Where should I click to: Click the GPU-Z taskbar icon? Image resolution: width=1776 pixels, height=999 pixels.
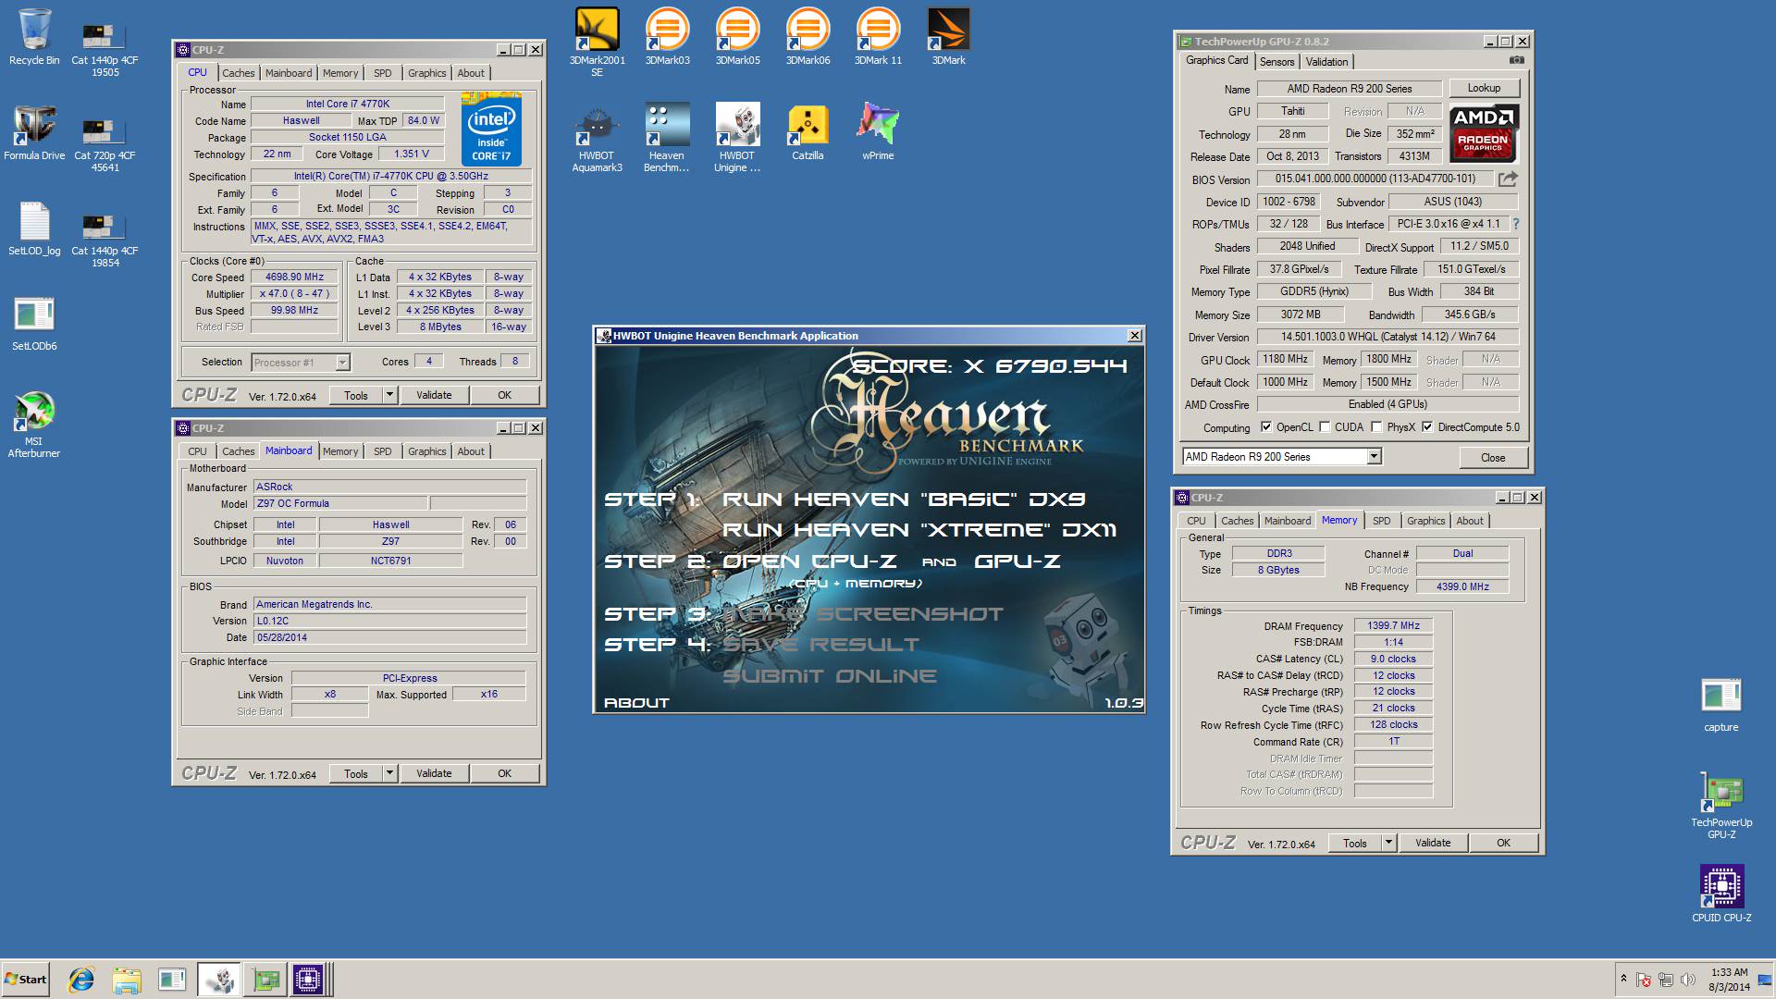265,979
